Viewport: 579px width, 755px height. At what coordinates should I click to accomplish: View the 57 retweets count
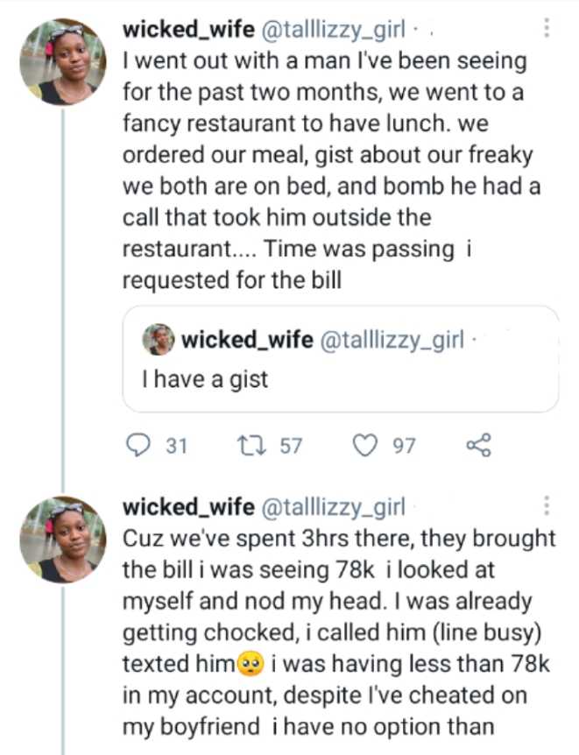[290, 446]
